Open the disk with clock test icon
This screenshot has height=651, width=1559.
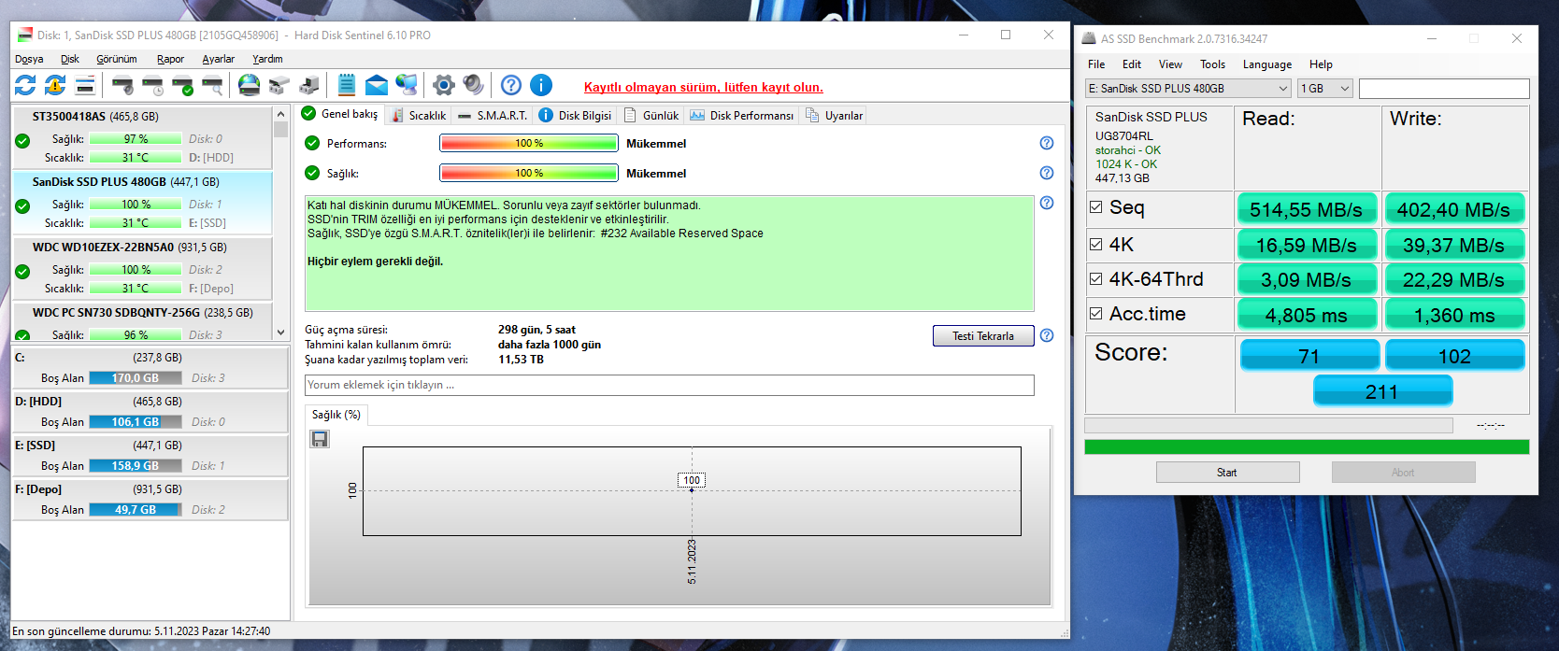[152, 86]
